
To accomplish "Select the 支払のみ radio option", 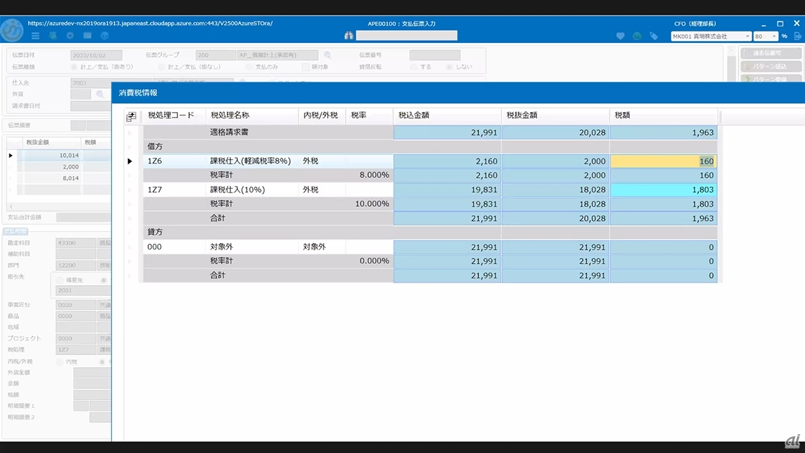I will (x=250, y=67).
